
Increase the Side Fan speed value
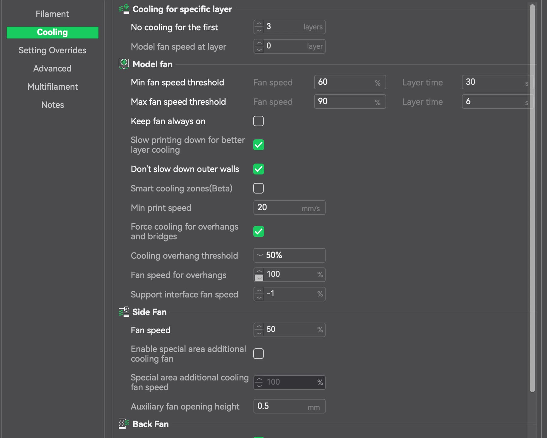259,327
